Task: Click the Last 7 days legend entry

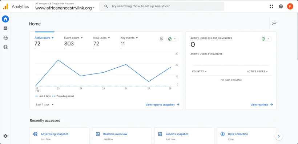Action: [x=43, y=96]
